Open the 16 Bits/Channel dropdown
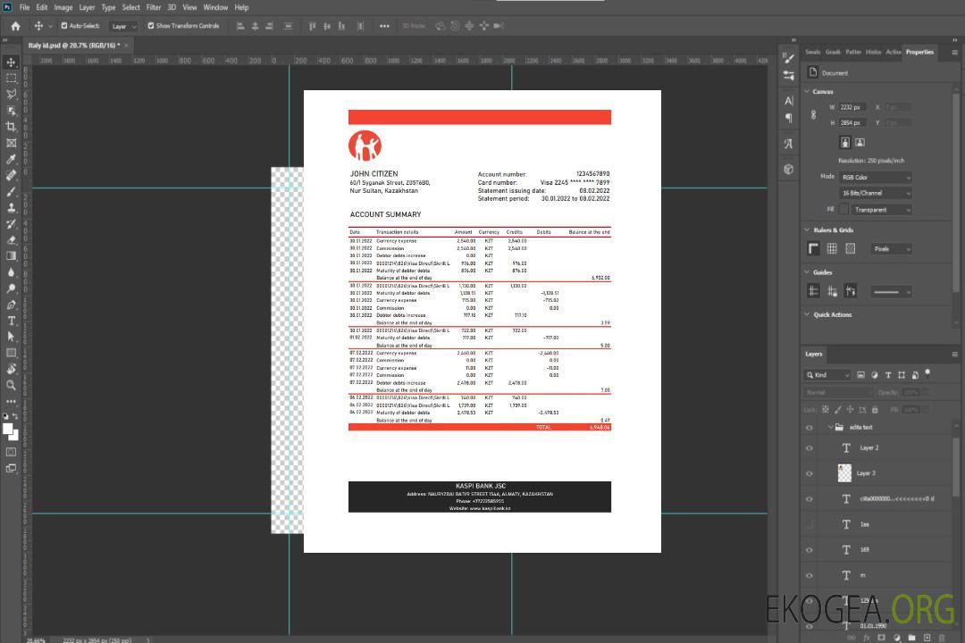965x643 pixels. pyautogui.click(x=875, y=193)
